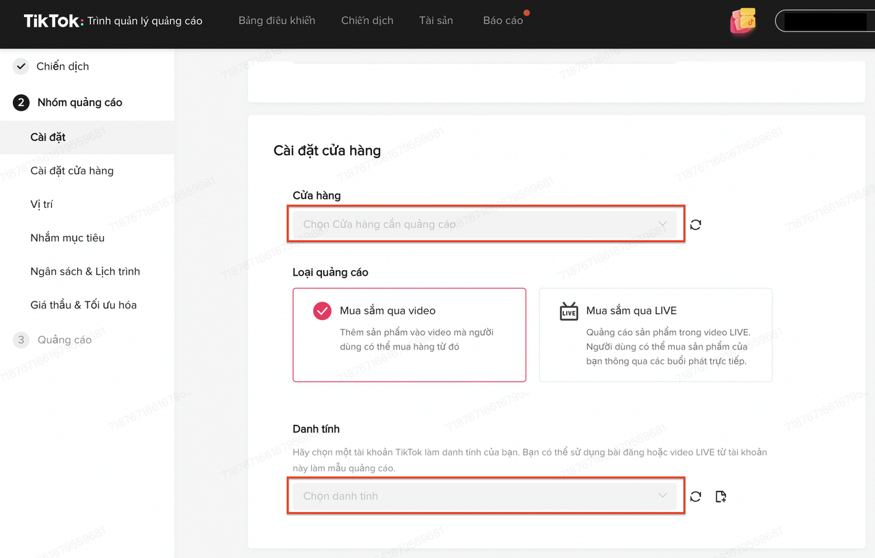
Task: Open the Chọn Cửa hàng dropdown
Action: pyautogui.click(x=485, y=224)
